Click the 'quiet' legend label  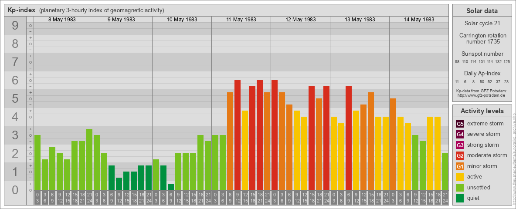coord(474,198)
